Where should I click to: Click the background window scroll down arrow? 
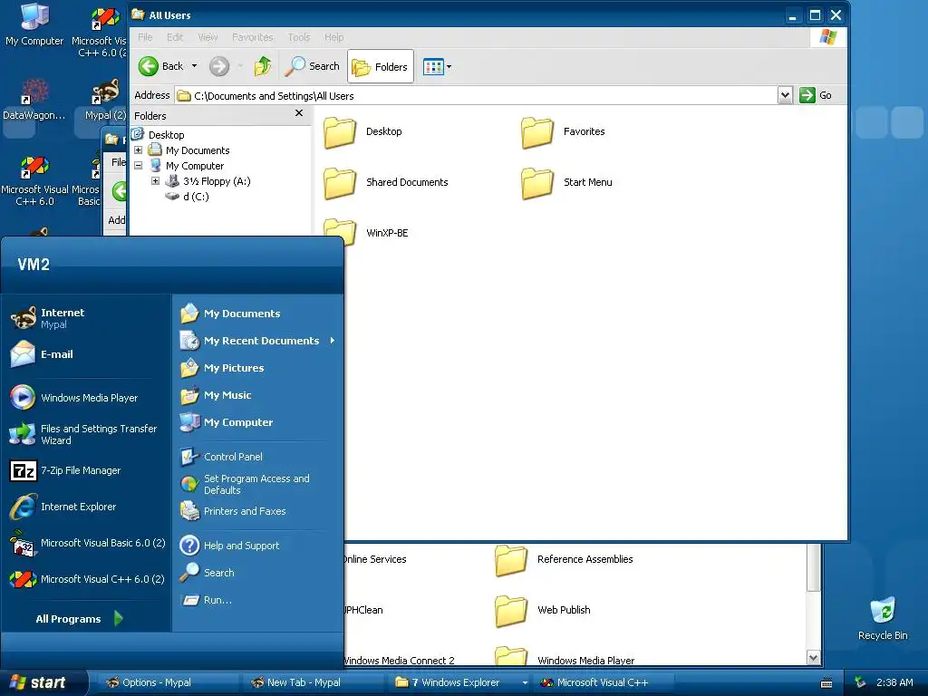[x=813, y=658]
